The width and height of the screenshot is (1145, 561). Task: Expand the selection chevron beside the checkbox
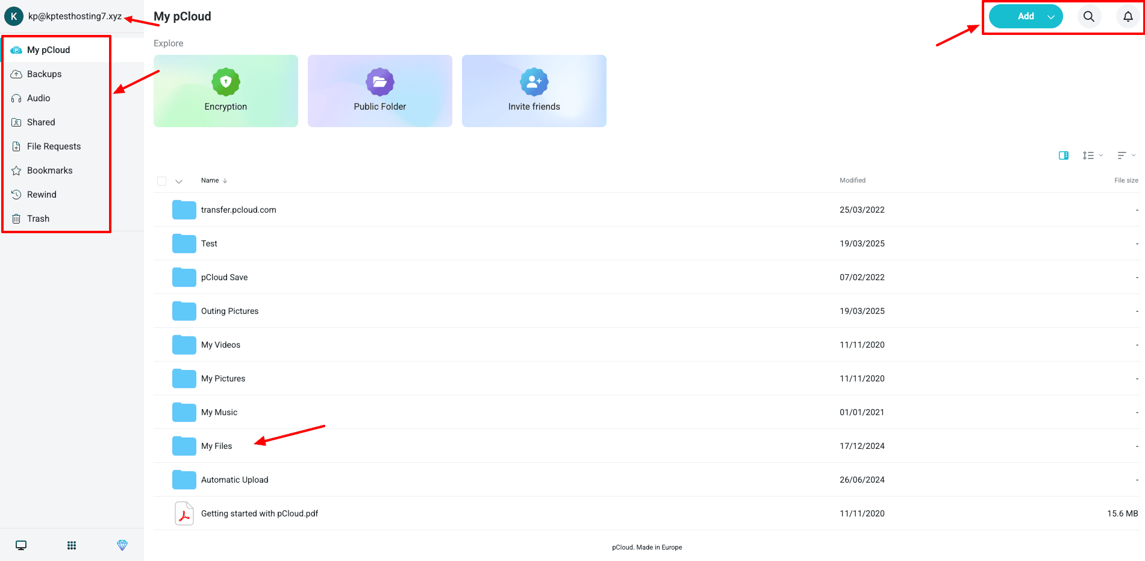click(x=179, y=181)
